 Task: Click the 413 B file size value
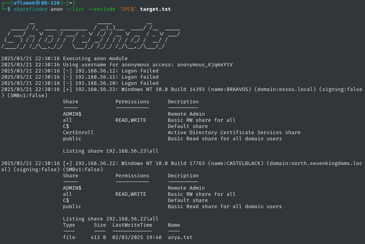pyautogui.click(x=98, y=237)
